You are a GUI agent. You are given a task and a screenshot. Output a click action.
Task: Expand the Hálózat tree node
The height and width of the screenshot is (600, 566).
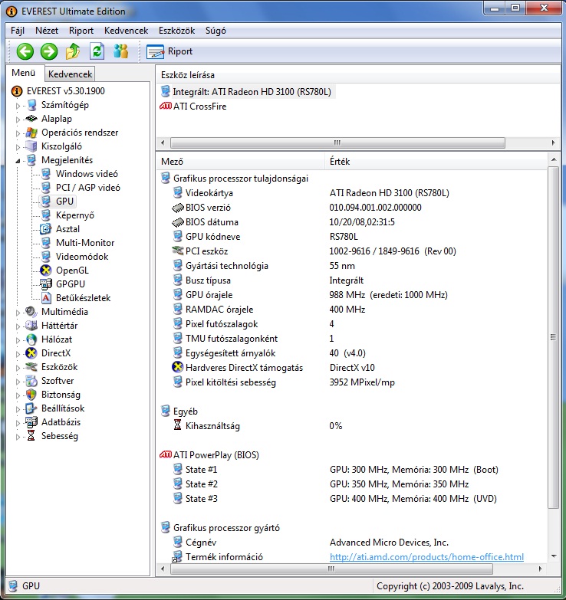click(18, 339)
